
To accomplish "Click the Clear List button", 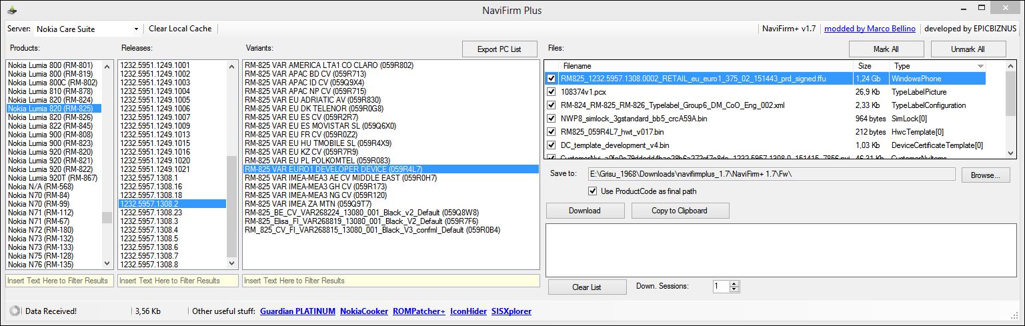I will [x=587, y=287].
